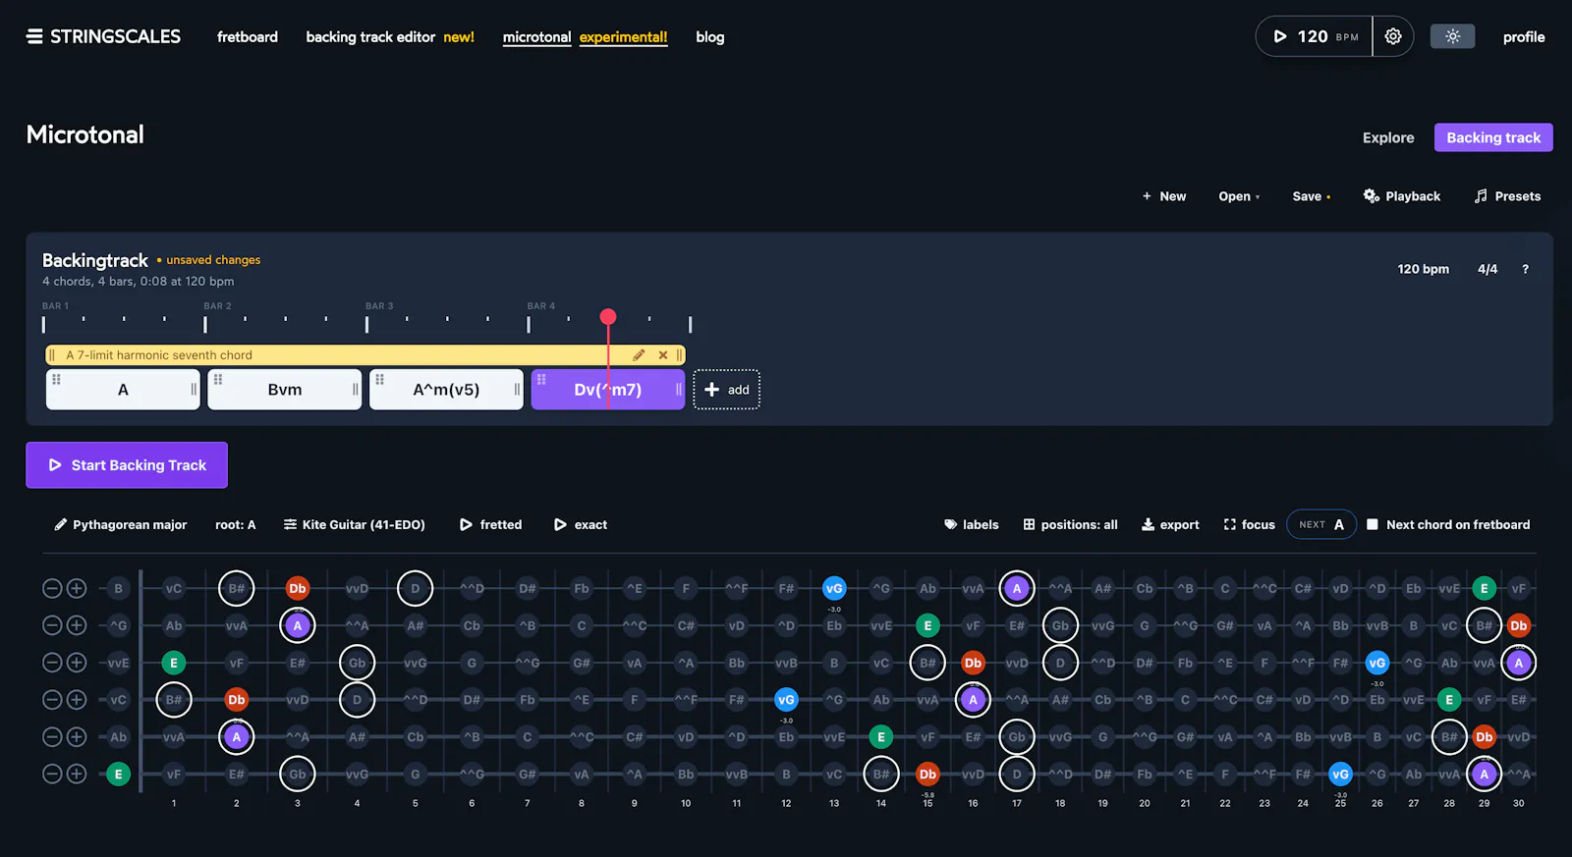Toggle light/dark theme sun button
Viewport: 1572px width, 857px height.
click(x=1452, y=36)
